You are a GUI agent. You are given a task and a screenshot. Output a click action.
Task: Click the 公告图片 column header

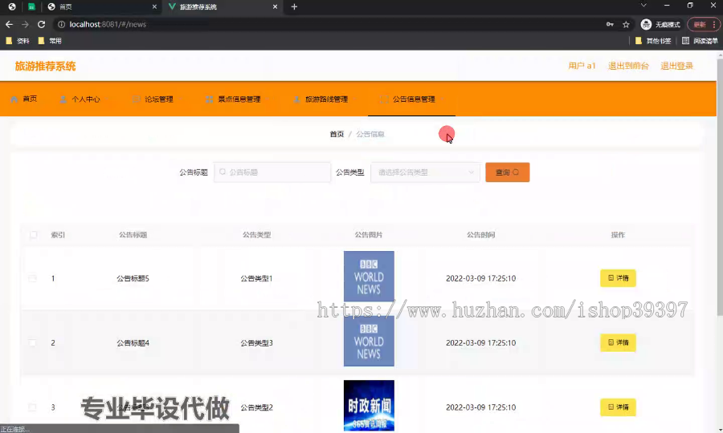click(x=369, y=235)
